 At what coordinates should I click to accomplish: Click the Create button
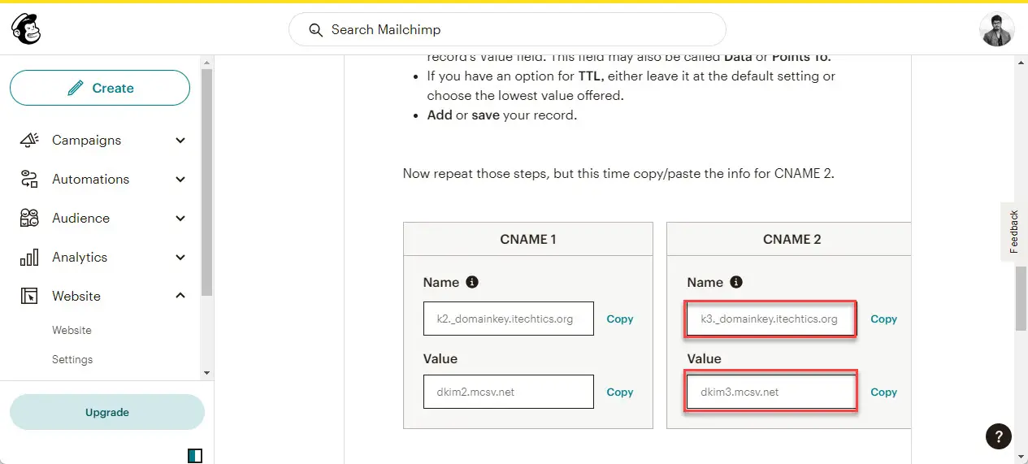pyautogui.click(x=100, y=88)
